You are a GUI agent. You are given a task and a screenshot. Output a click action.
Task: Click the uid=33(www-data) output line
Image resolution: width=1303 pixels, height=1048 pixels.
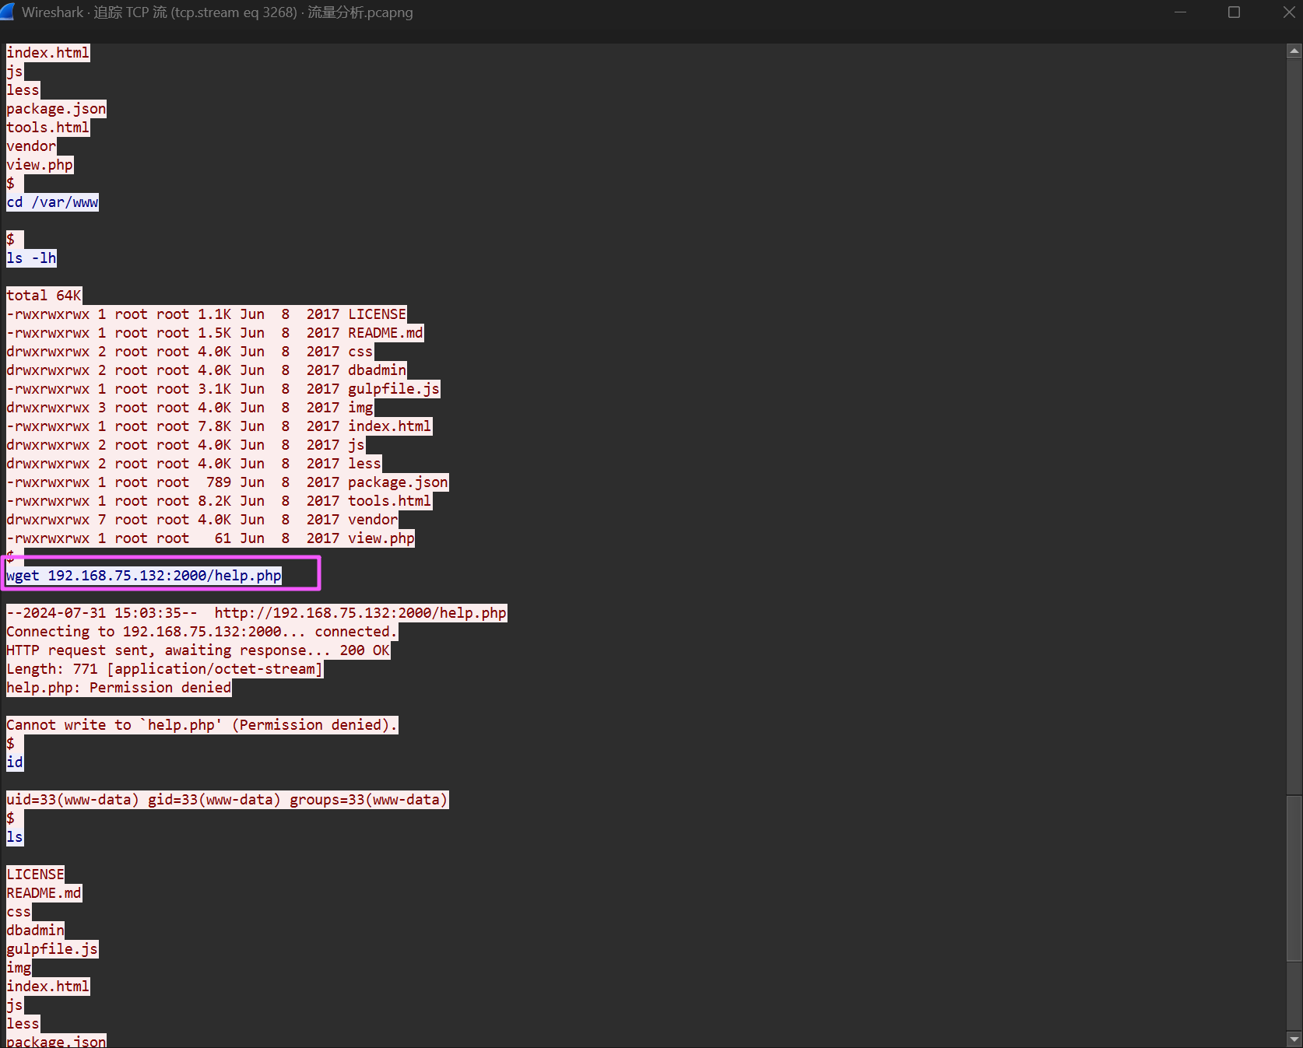coord(228,800)
